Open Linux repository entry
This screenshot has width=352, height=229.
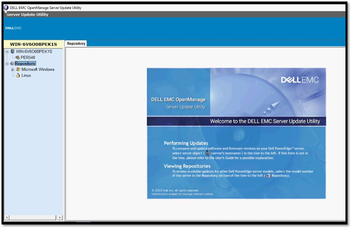click(x=26, y=75)
